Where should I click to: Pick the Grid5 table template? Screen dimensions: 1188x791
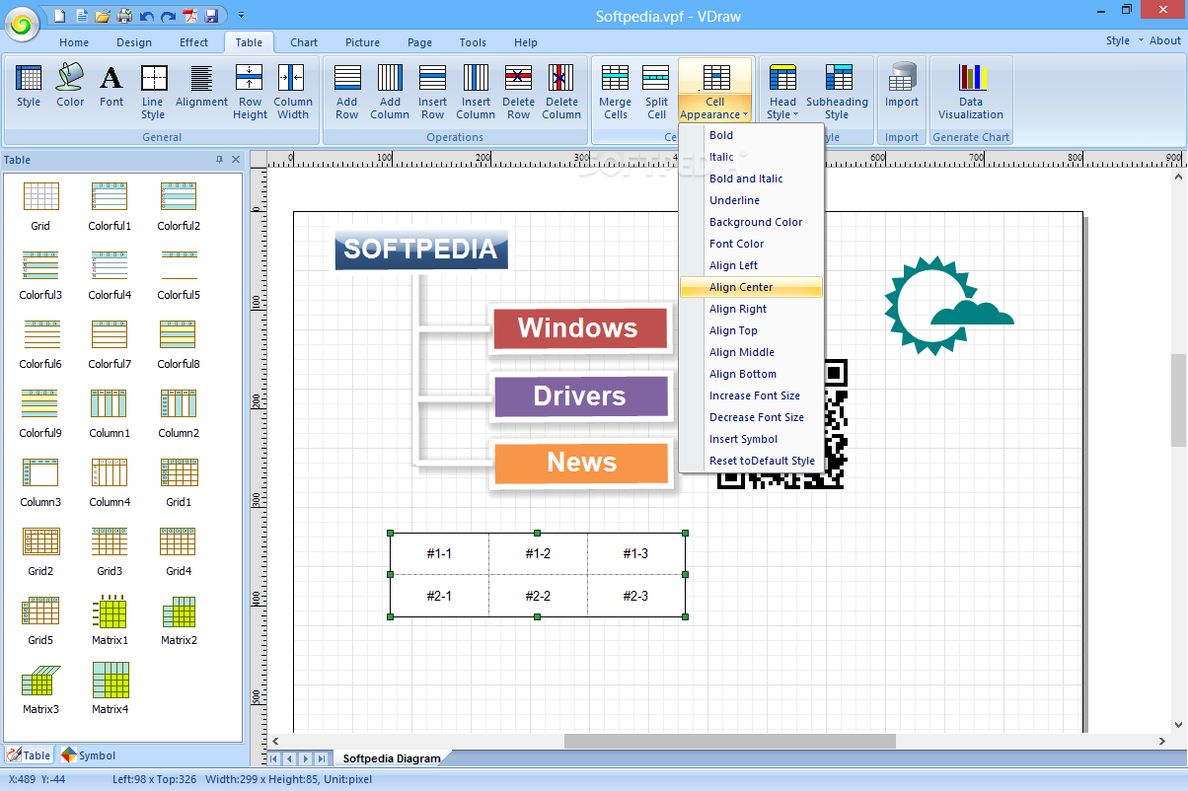40,620
